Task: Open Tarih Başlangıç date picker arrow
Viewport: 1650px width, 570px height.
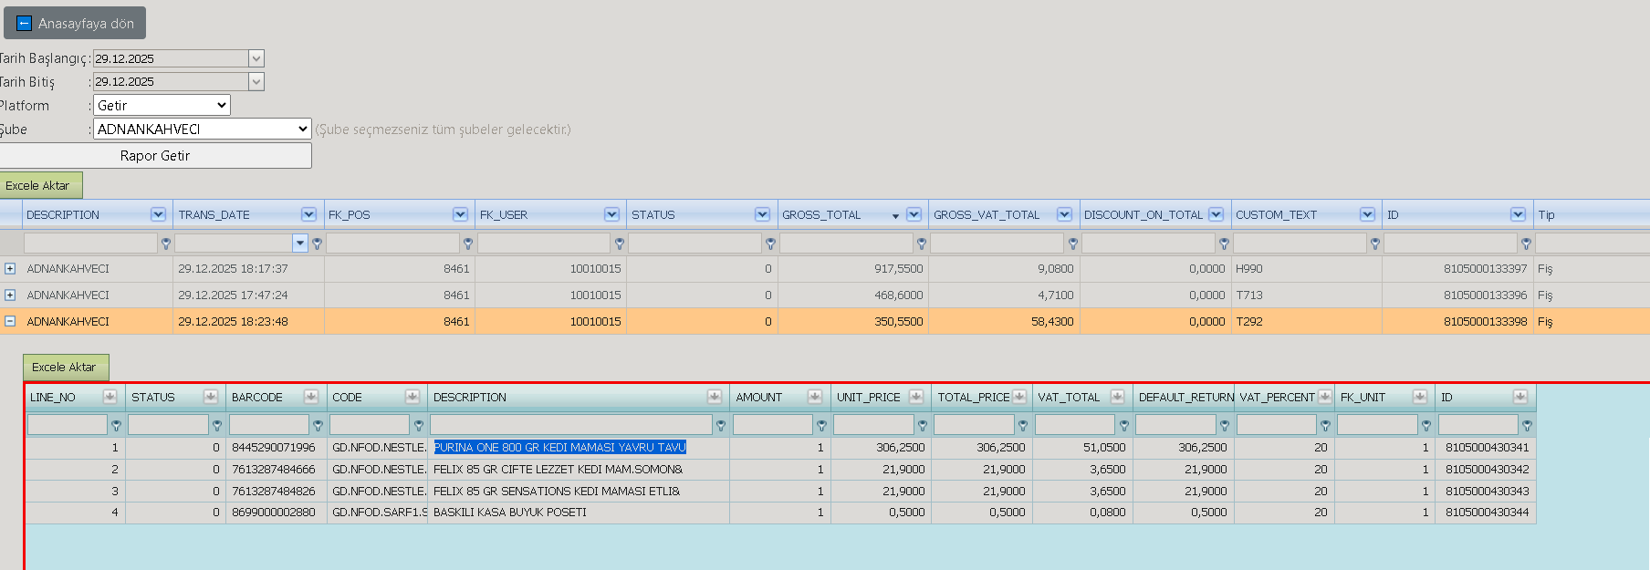Action: tap(256, 58)
